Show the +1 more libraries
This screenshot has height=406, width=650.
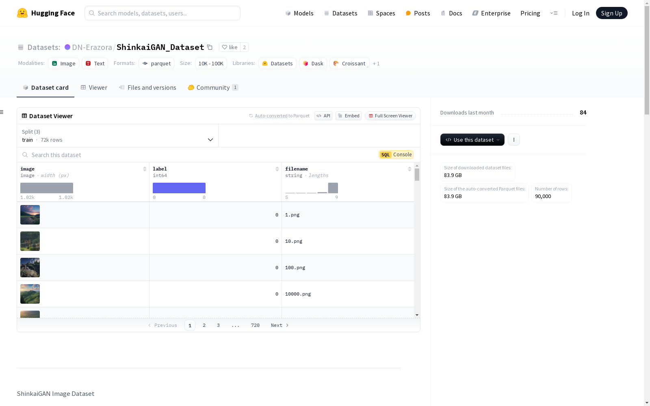pyautogui.click(x=376, y=63)
